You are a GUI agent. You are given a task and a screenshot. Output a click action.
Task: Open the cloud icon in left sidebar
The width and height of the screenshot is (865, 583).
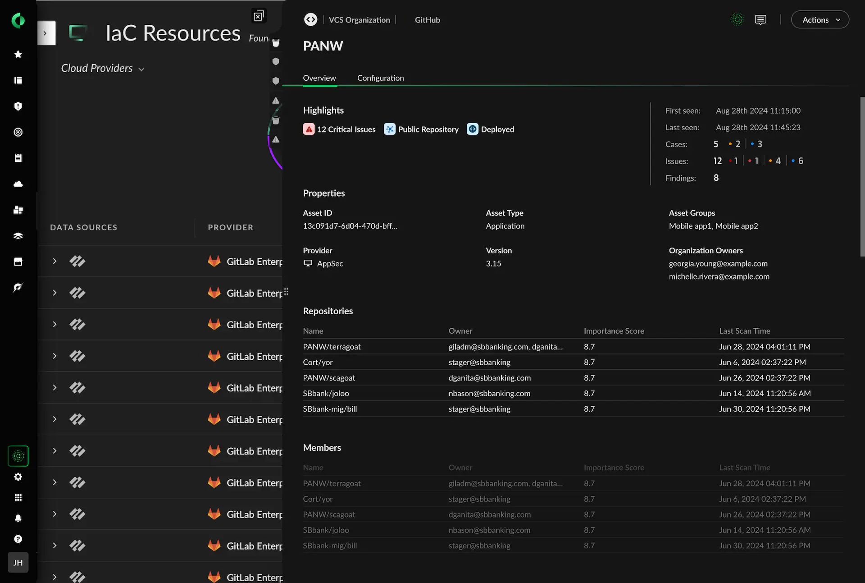pos(18,184)
